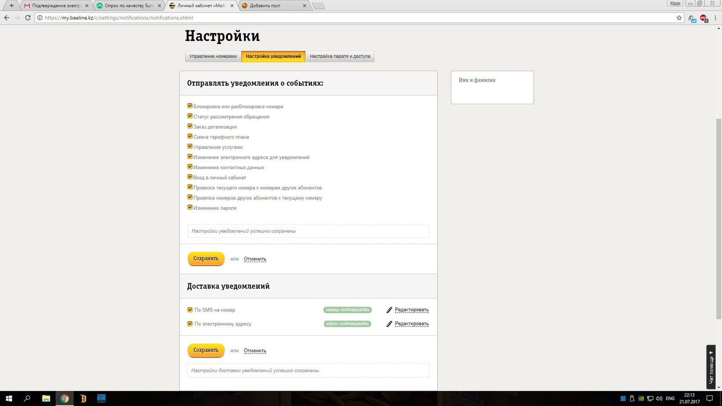This screenshot has height=406, width=722.
Task: Open the clock showing 22:13
Action: [690, 398]
